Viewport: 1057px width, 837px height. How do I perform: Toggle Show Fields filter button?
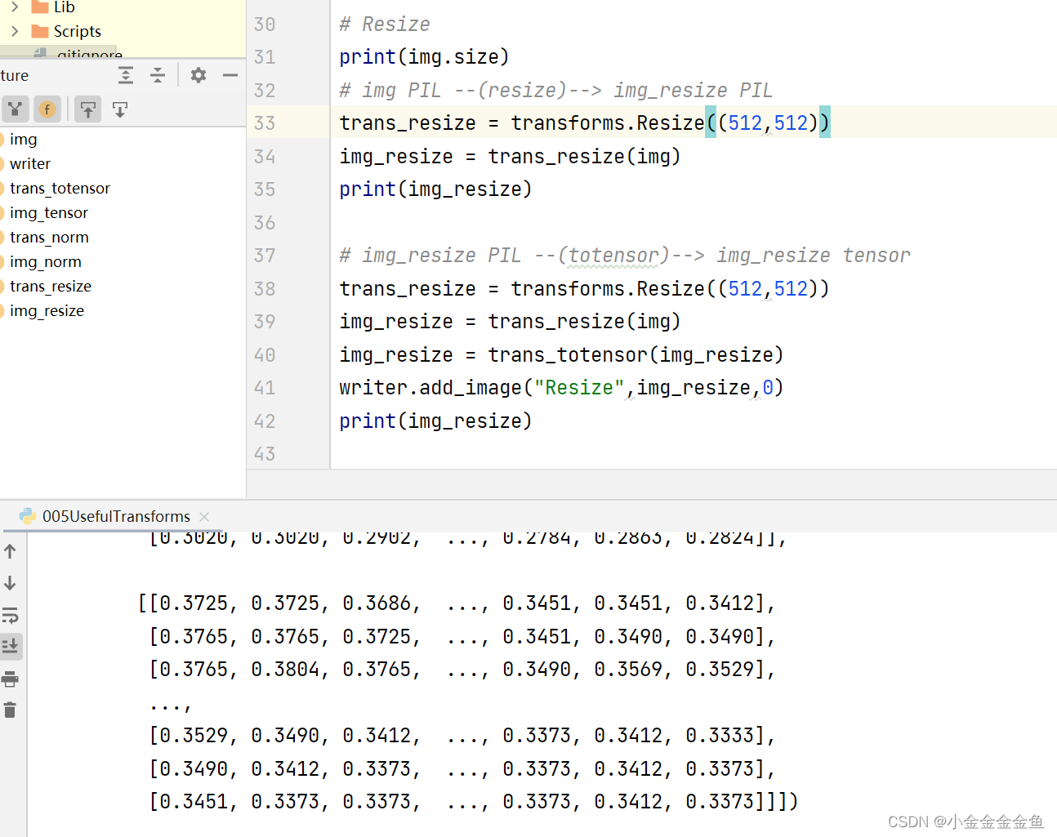pyautogui.click(x=47, y=109)
